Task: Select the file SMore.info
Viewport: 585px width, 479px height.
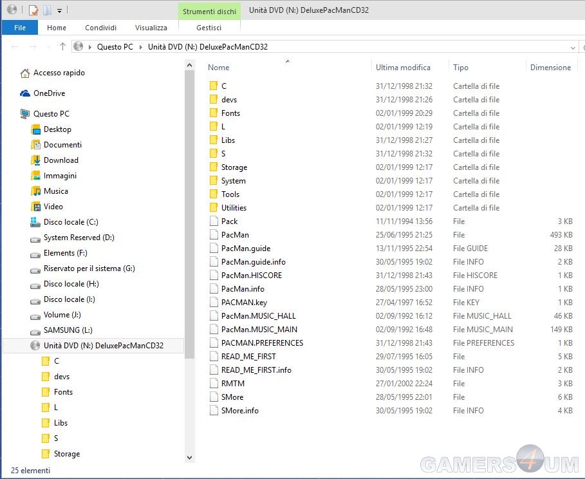Action: pos(240,411)
